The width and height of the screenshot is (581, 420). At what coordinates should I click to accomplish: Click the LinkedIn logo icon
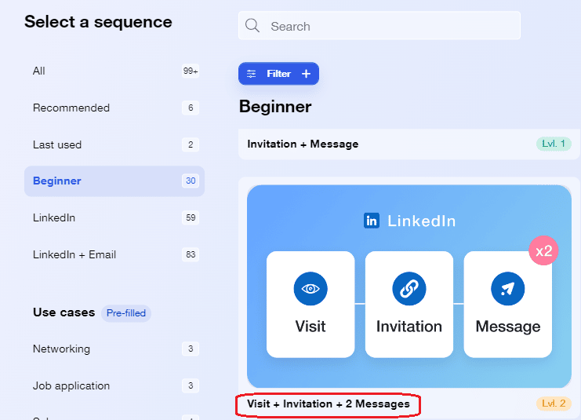pos(372,221)
